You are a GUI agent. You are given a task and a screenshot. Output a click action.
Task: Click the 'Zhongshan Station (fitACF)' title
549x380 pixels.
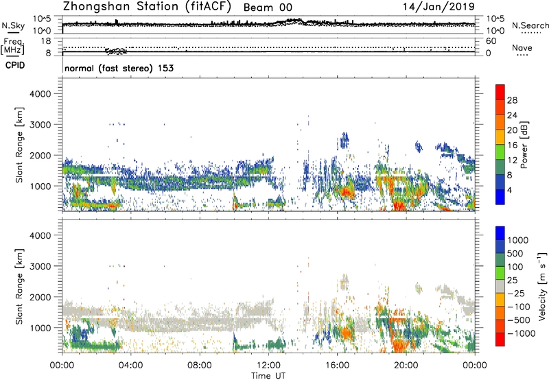[x=148, y=7]
